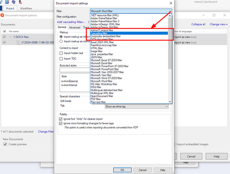Screen dimensions: 230x174
Task: Open the Tab dropdown showing Show as inline tag
Action: pos(137,107)
